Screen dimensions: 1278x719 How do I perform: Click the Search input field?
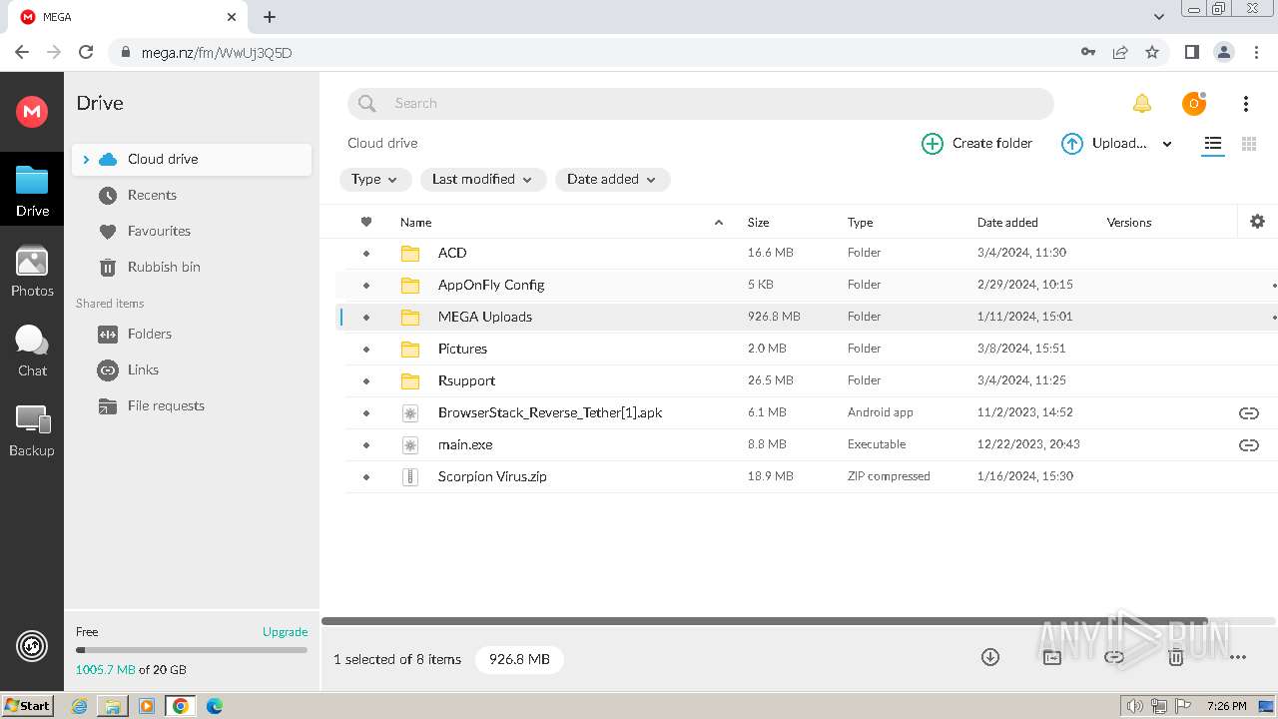(x=700, y=104)
